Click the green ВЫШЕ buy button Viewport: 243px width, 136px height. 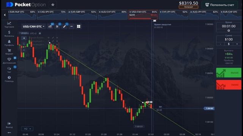click(x=229, y=73)
